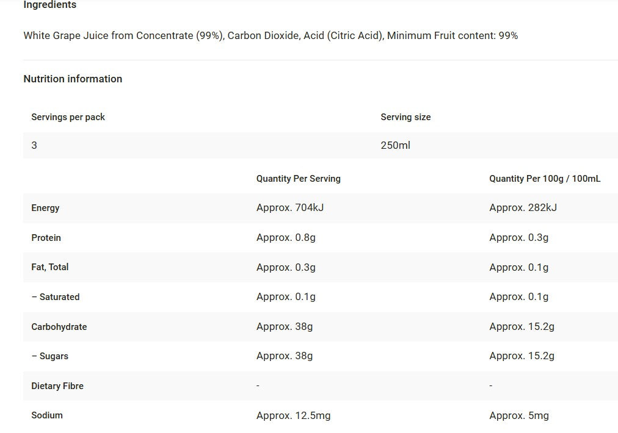Select the Dietary Fibre row label

57,386
